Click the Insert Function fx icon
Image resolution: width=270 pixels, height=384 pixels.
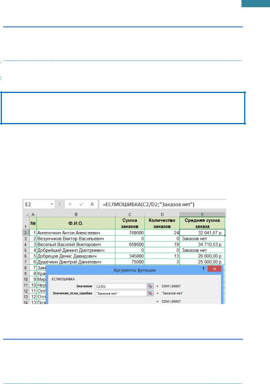click(x=92, y=204)
